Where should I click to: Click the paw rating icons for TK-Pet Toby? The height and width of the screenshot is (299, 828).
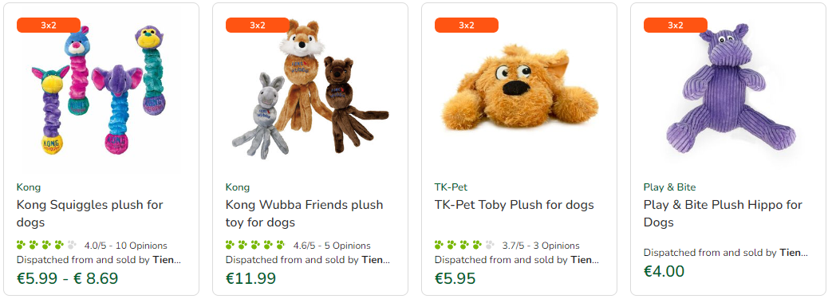click(x=464, y=245)
